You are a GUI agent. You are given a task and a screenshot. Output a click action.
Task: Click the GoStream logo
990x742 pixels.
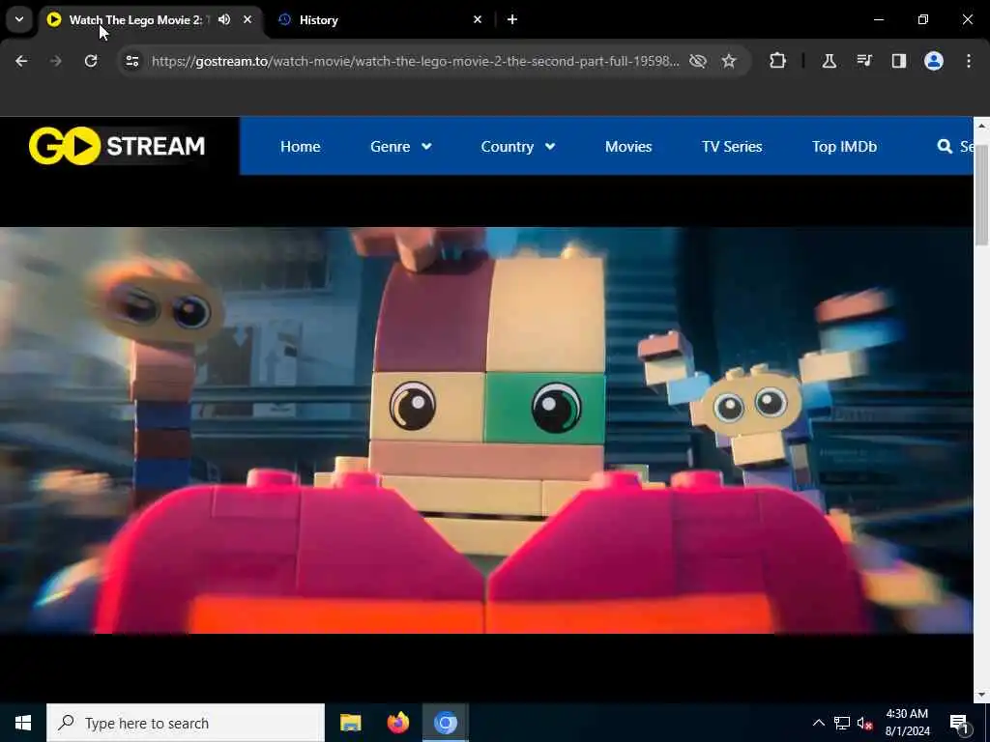coord(117,146)
